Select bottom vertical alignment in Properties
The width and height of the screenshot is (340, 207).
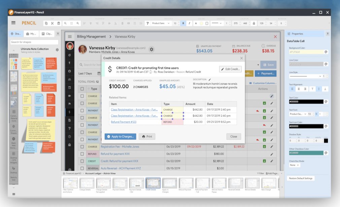point(325,89)
